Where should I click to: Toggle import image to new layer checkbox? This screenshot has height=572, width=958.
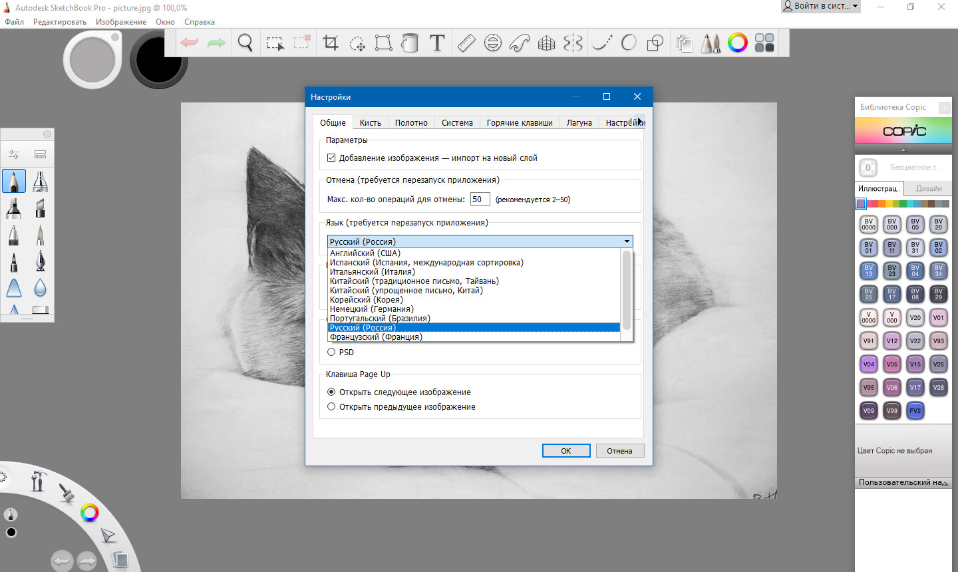coord(331,158)
